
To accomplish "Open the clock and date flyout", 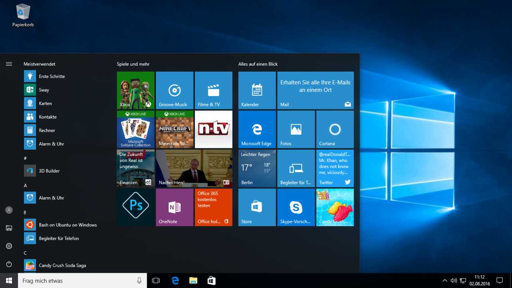I will pyautogui.click(x=480, y=281).
